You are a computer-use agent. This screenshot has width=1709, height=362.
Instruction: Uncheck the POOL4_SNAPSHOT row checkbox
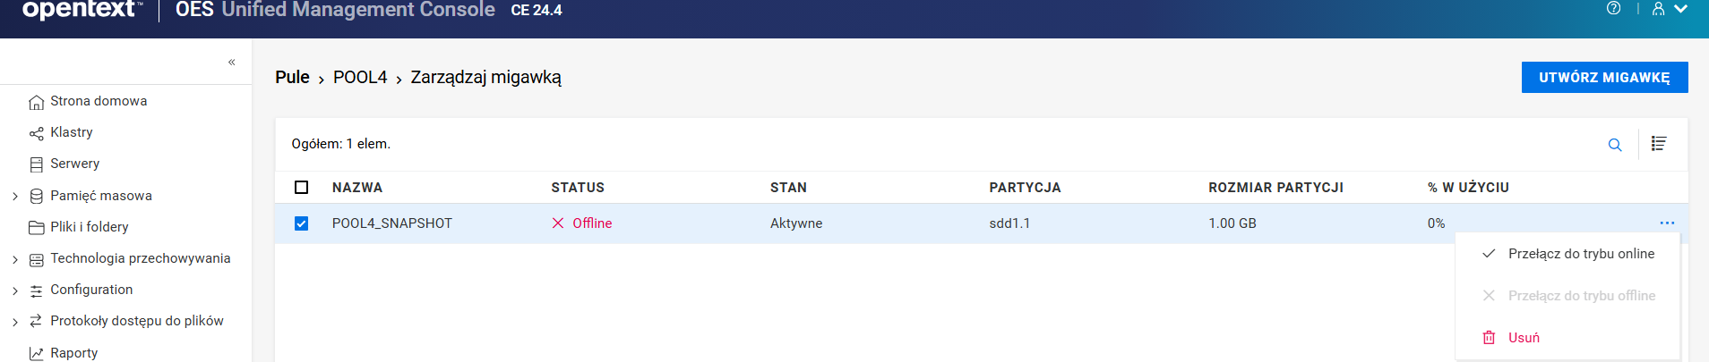coord(301,223)
